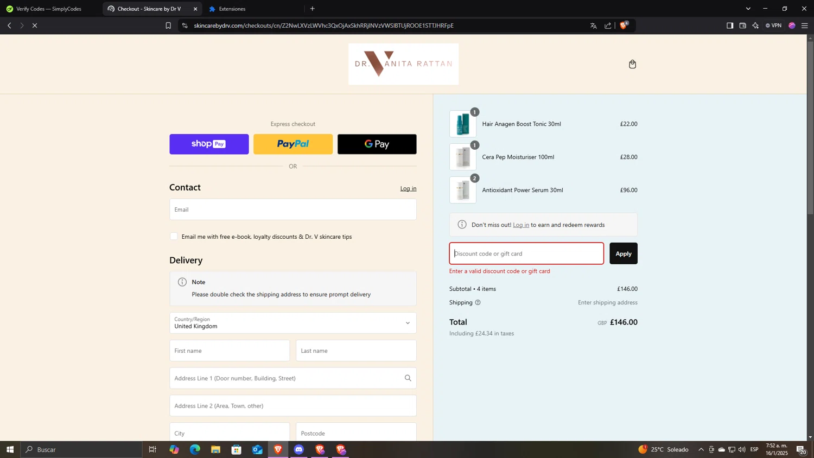Click Hair Anagen Boost Tonic thumbnail

pyautogui.click(x=463, y=124)
